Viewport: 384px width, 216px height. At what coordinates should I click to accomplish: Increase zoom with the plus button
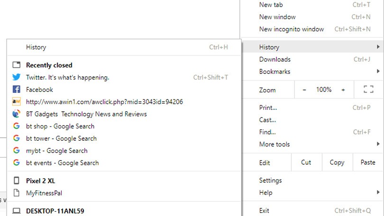pyautogui.click(x=343, y=90)
